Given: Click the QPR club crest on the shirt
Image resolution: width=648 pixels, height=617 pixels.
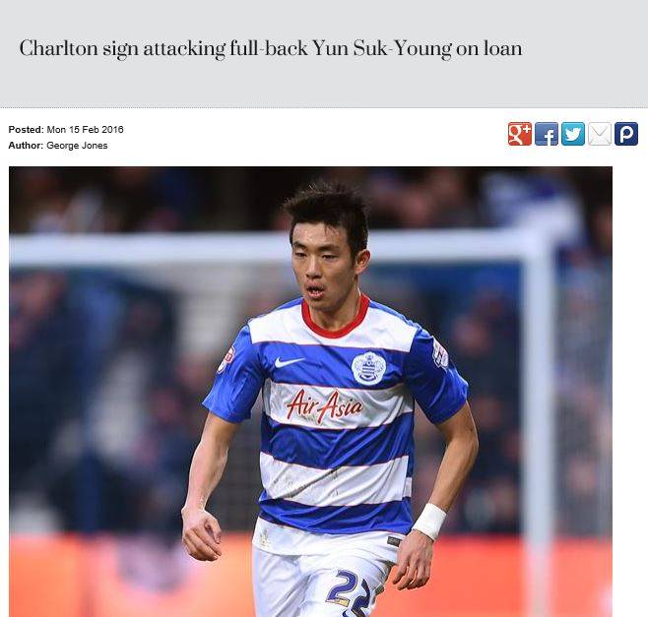Looking at the screenshot, I should tap(368, 368).
